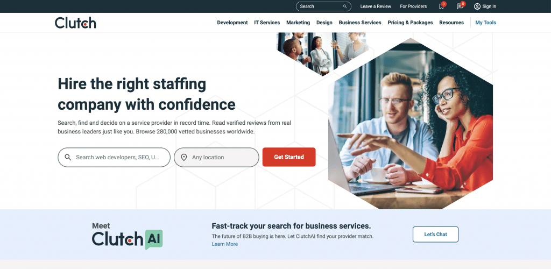Click the ClutchAI logo

click(x=127, y=236)
